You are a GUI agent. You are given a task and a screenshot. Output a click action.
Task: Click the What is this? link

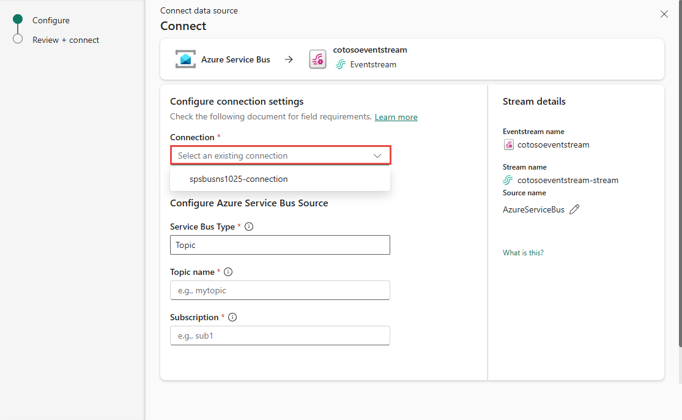(x=523, y=253)
